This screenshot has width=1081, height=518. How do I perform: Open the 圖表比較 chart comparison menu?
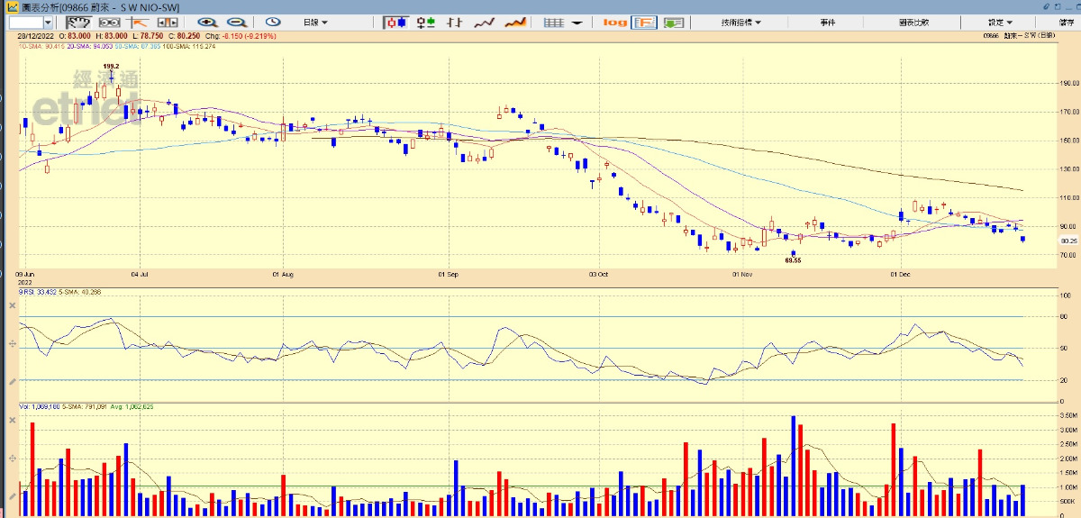pos(913,22)
